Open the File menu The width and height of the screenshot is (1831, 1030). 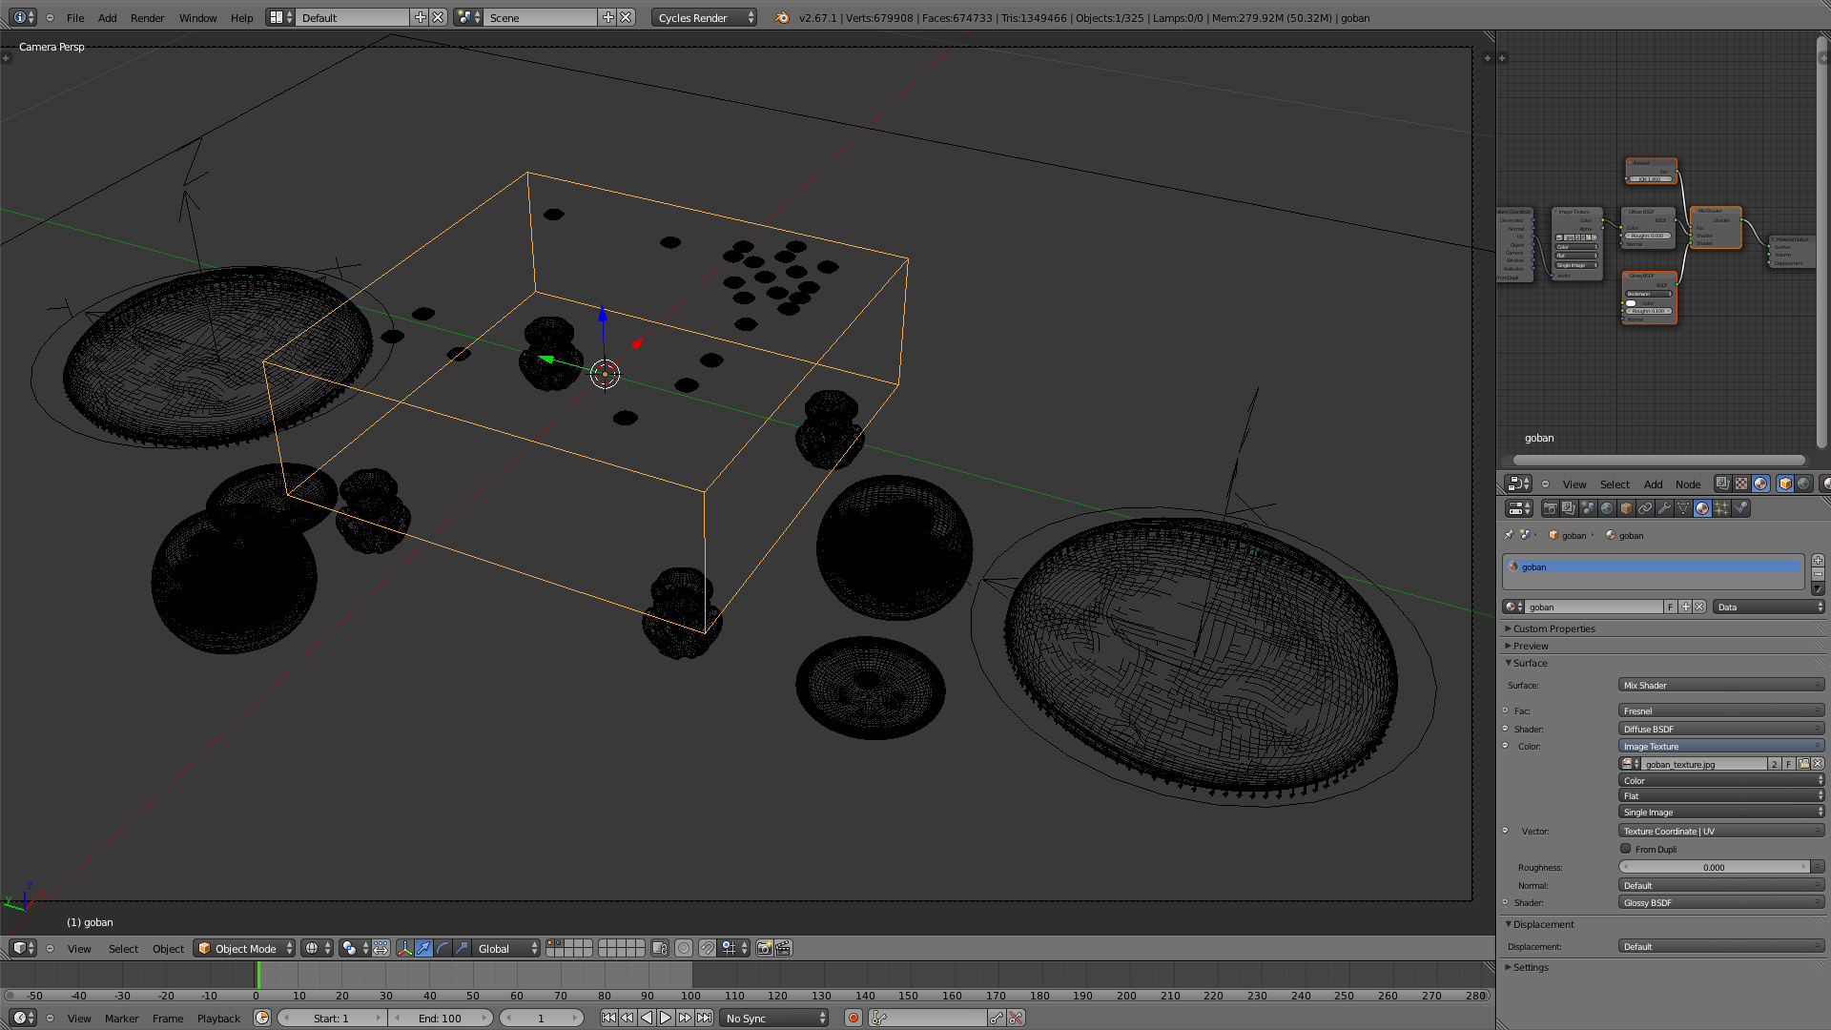tap(75, 17)
